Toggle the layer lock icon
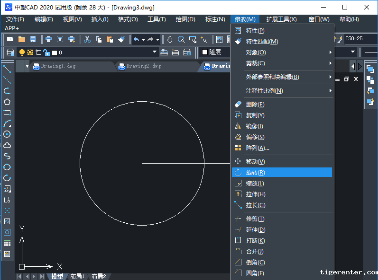This screenshot has width=378, height=280. click(46, 52)
